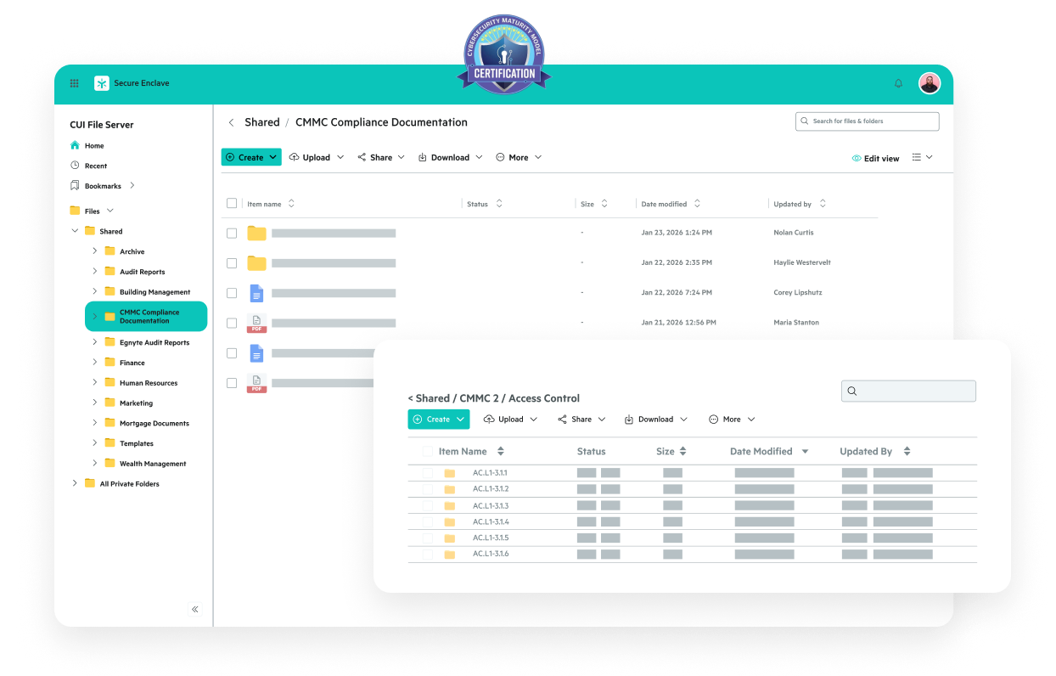Open folder icon in Nolan Curtis row
1056x676 pixels.
coord(256,233)
